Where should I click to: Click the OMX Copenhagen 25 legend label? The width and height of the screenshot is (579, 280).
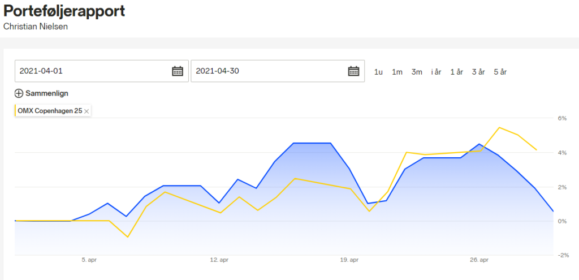tap(50, 111)
